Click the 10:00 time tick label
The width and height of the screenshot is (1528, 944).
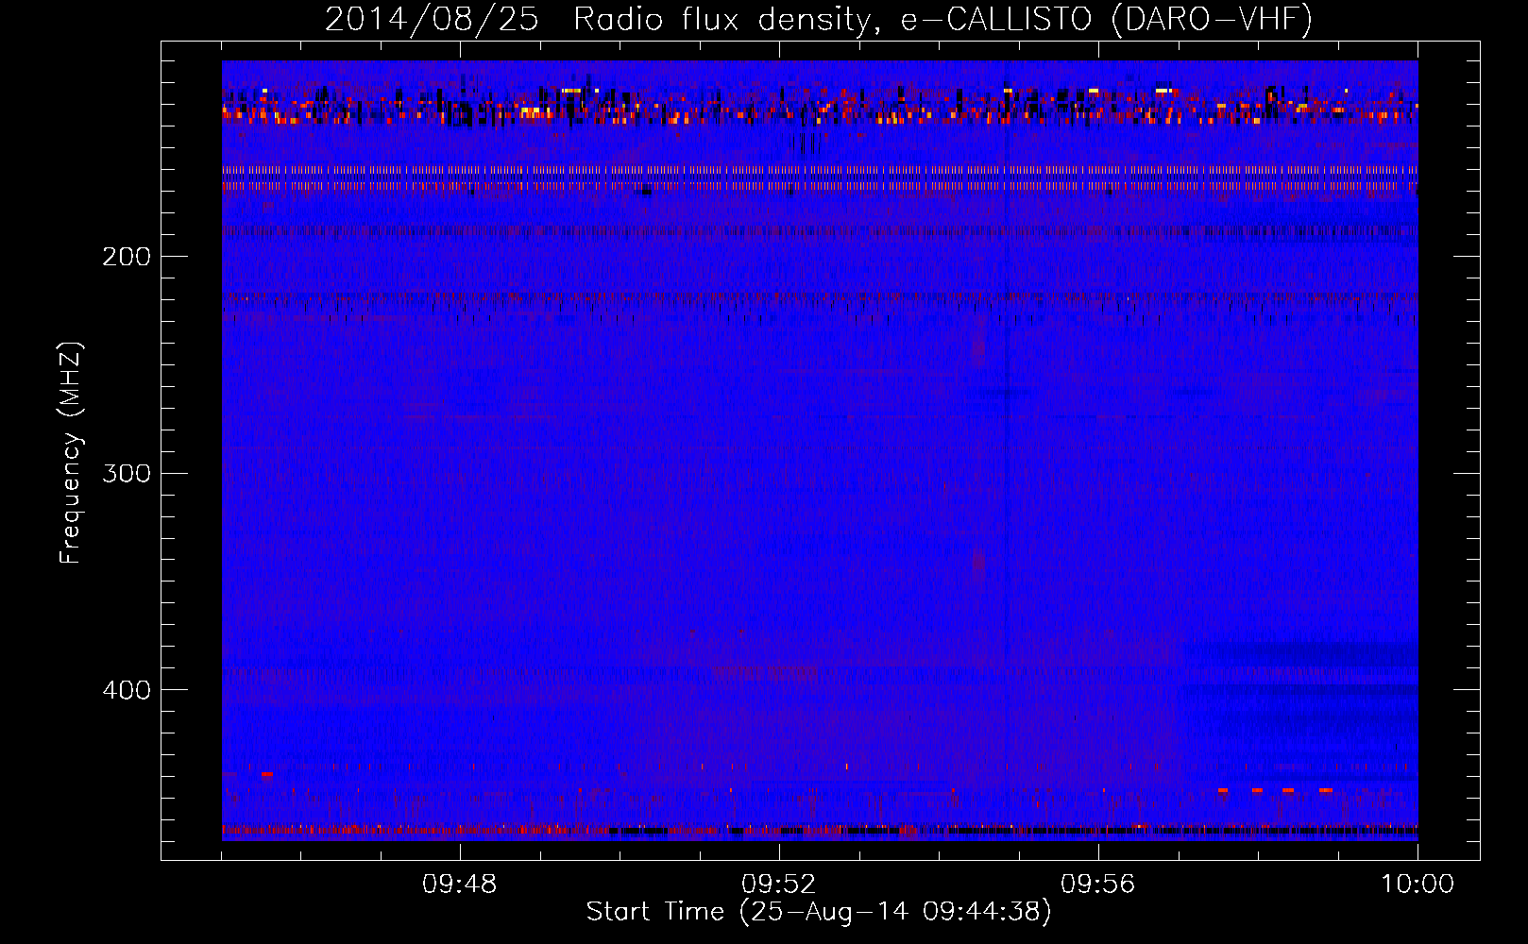pyautogui.click(x=1418, y=885)
